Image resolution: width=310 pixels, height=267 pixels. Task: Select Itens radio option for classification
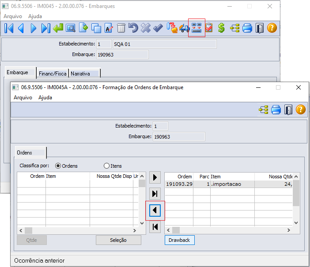coord(106,165)
